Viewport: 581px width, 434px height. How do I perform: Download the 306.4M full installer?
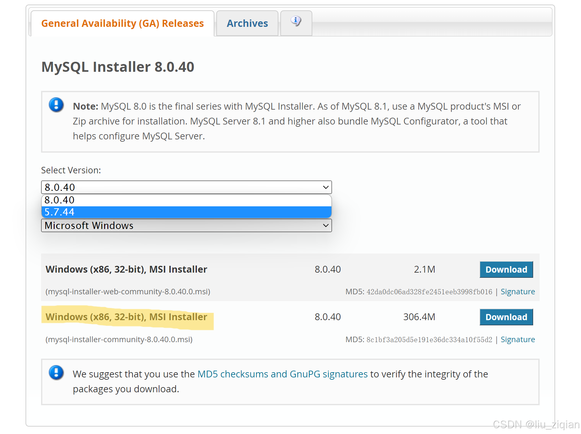[x=506, y=317]
